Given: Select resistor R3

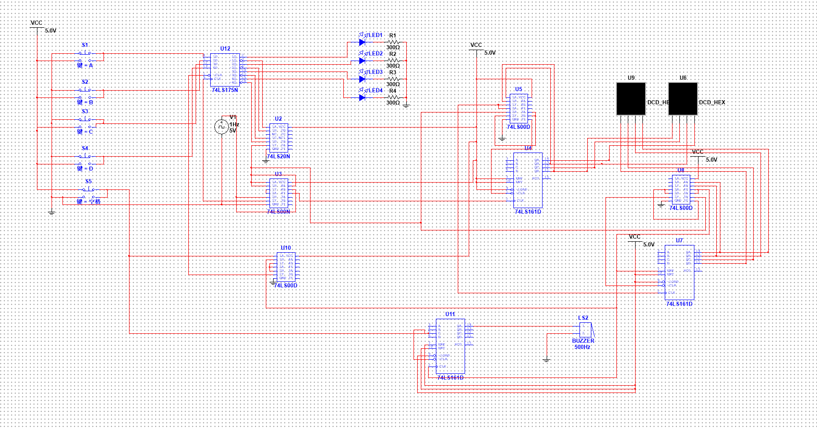Looking at the screenshot, I should pos(393,79).
